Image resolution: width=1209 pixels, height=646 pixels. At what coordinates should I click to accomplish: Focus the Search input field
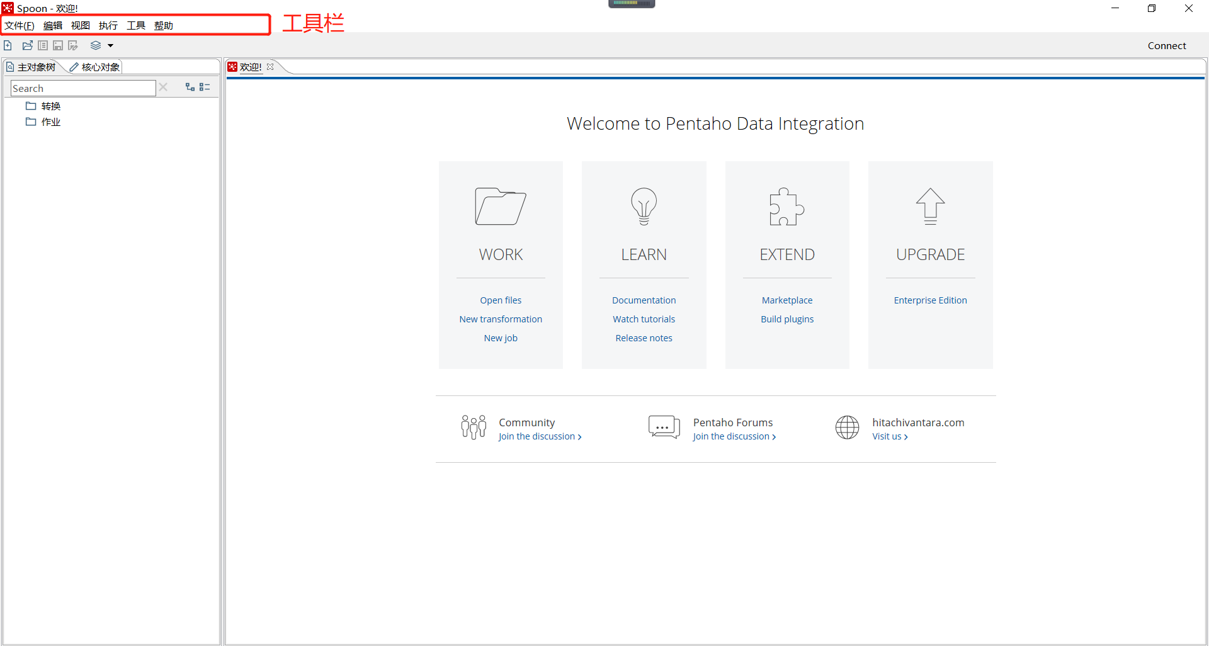click(x=83, y=88)
